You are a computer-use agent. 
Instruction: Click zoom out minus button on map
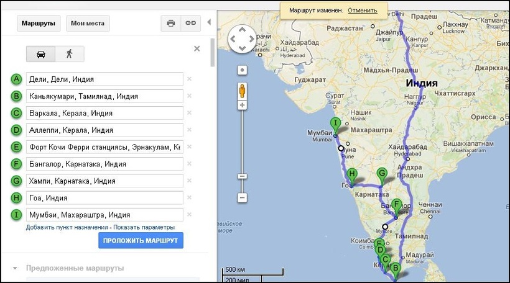coord(243,197)
